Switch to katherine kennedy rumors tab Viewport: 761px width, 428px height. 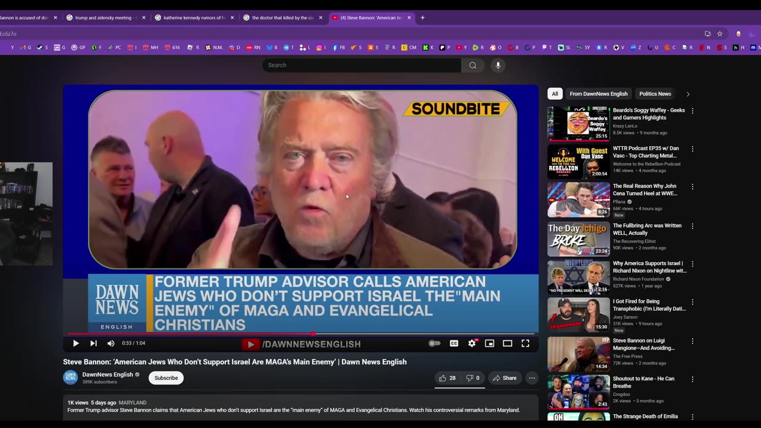pyautogui.click(x=193, y=18)
